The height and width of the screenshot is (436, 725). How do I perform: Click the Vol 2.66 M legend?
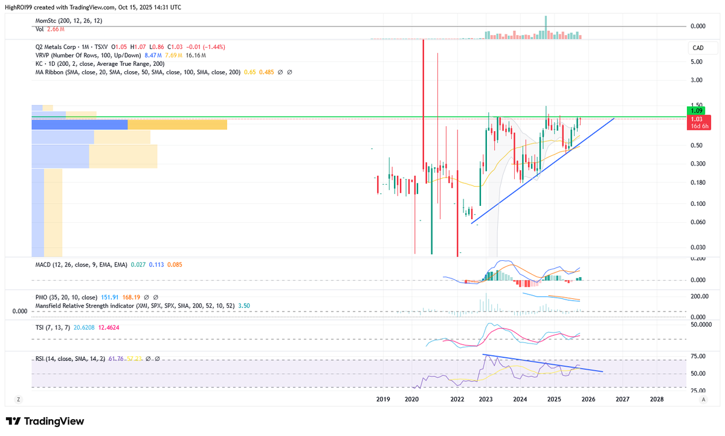(50, 28)
